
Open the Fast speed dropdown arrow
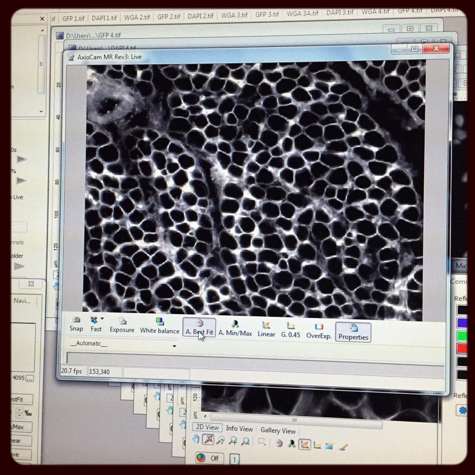coord(102,319)
